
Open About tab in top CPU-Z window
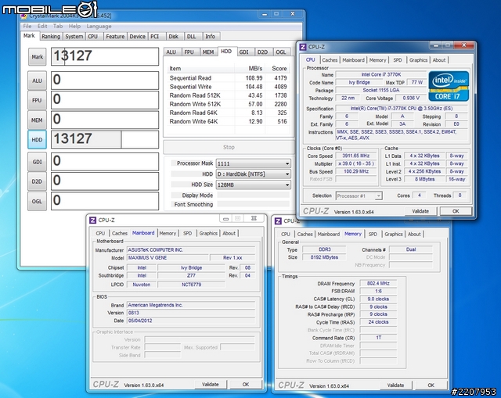pos(439,60)
